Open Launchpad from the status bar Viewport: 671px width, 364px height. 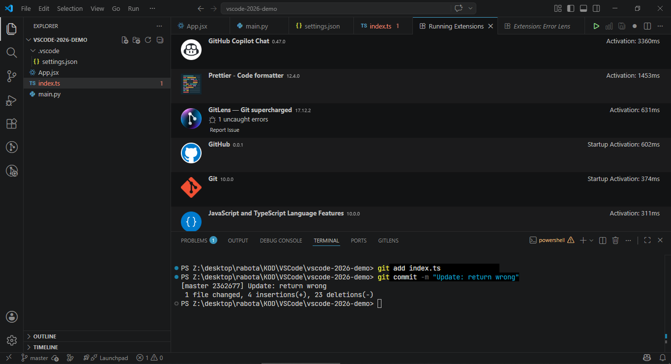[105, 358]
